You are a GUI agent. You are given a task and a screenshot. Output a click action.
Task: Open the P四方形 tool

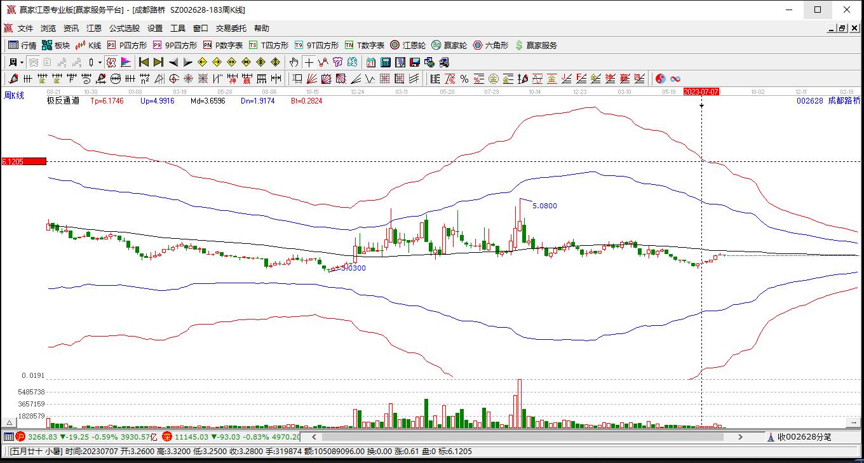tap(126, 45)
